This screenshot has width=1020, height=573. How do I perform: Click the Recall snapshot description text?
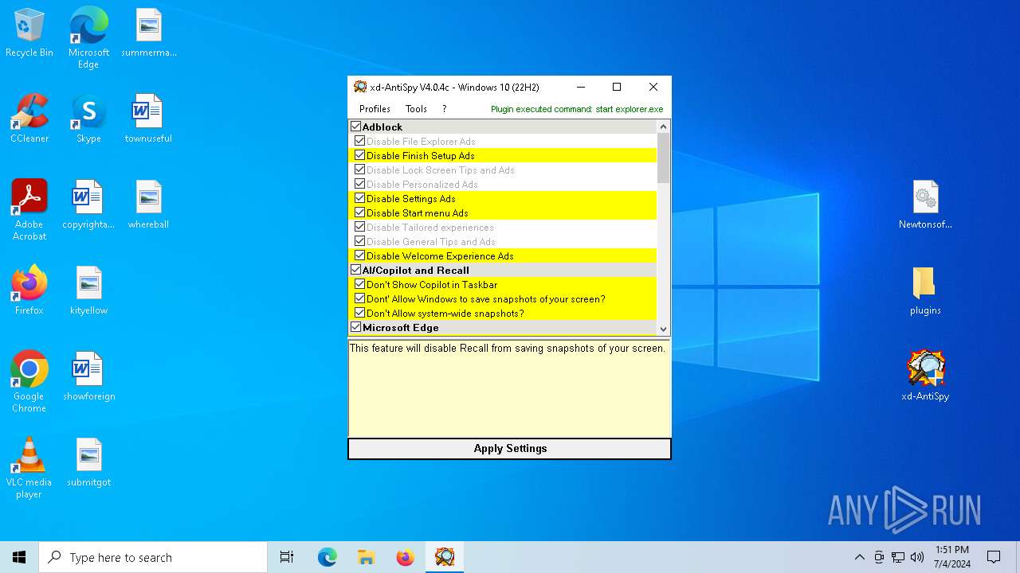[x=507, y=348]
